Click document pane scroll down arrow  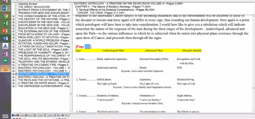pos(253,111)
